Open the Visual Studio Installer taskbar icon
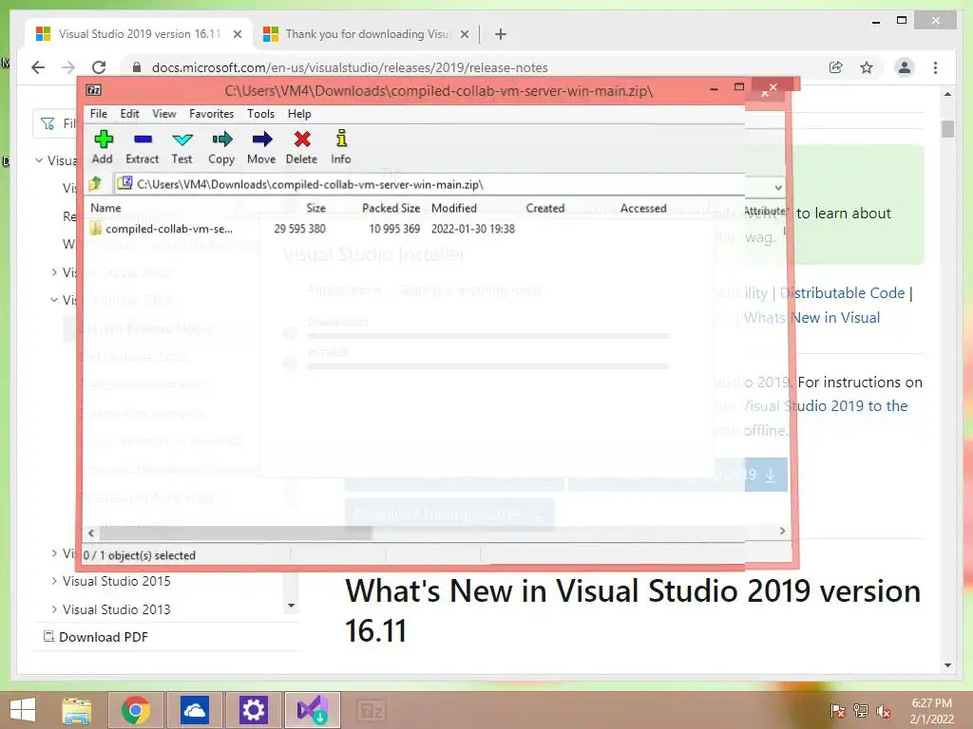 [312, 710]
